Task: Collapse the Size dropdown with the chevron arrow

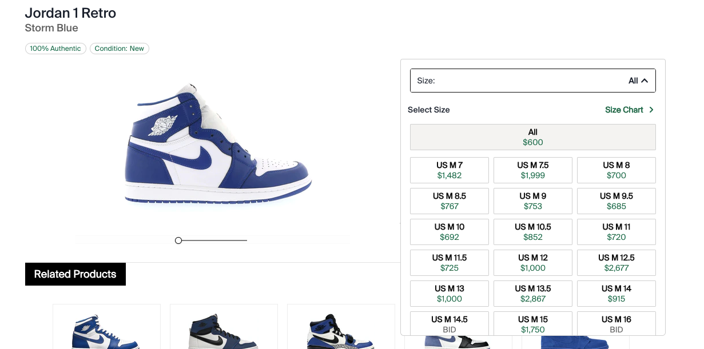Action: [645, 81]
